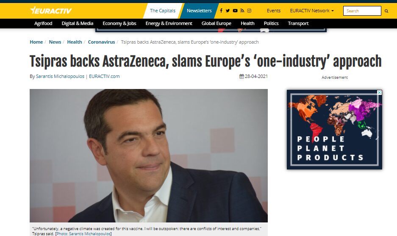Go to the Transport section
397x236 pixels.
pos(298,23)
